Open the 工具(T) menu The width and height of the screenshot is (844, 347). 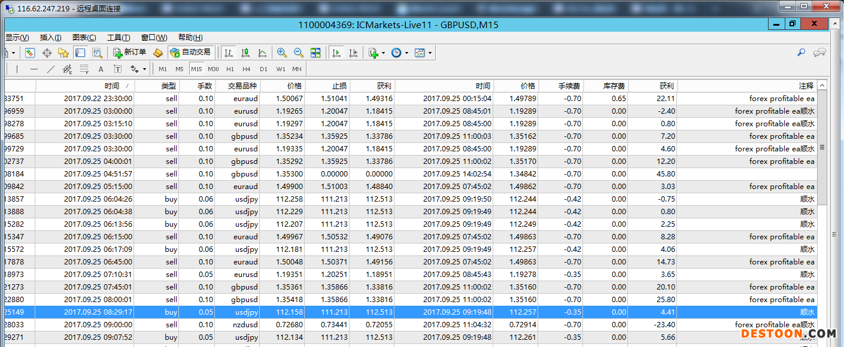[x=119, y=38]
